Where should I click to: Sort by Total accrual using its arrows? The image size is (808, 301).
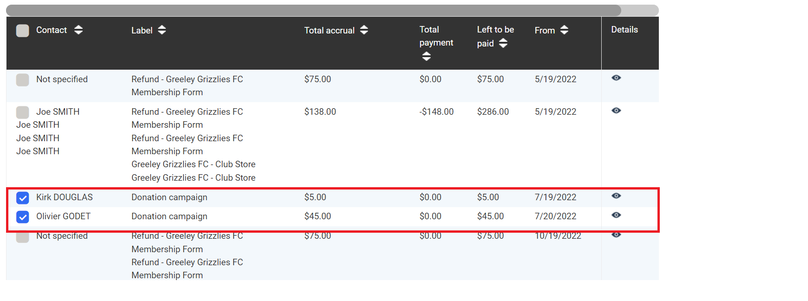[x=364, y=30]
